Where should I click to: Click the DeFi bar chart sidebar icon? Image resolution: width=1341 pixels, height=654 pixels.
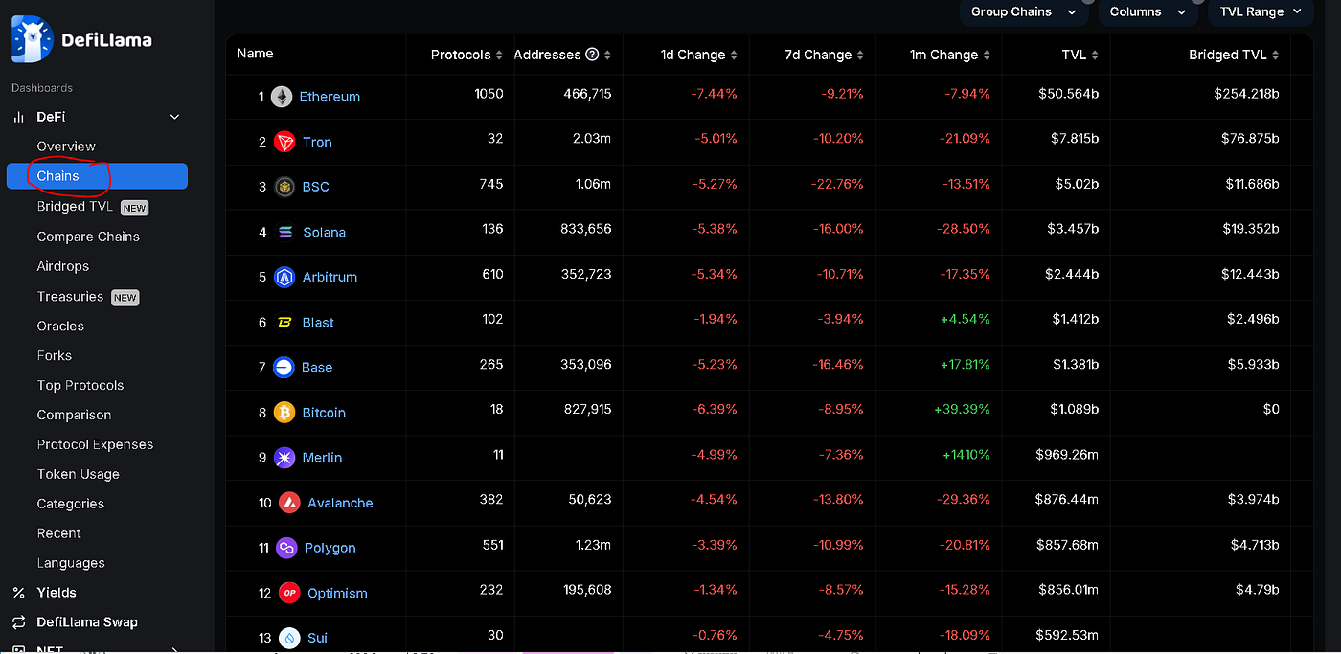[x=18, y=117]
